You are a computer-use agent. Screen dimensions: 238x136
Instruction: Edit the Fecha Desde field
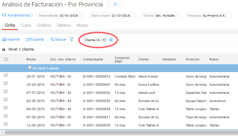(61, 15)
